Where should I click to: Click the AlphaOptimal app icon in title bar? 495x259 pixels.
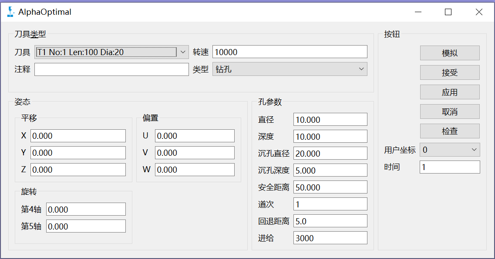click(x=11, y=12)
